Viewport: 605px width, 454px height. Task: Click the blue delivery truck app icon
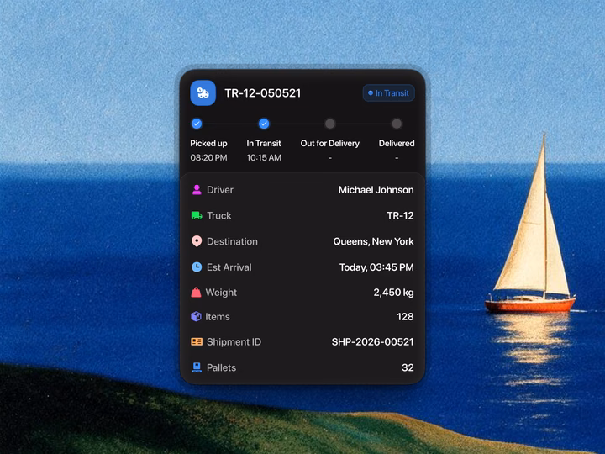203,93
